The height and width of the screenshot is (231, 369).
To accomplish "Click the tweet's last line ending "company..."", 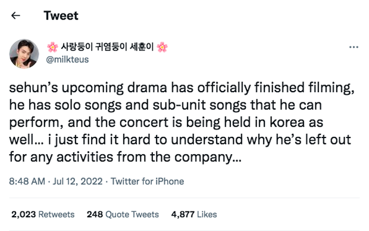I will 126,157.
